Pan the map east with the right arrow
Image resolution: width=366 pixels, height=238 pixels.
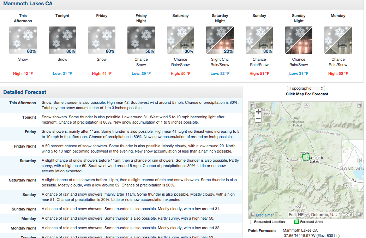(360, 160)
